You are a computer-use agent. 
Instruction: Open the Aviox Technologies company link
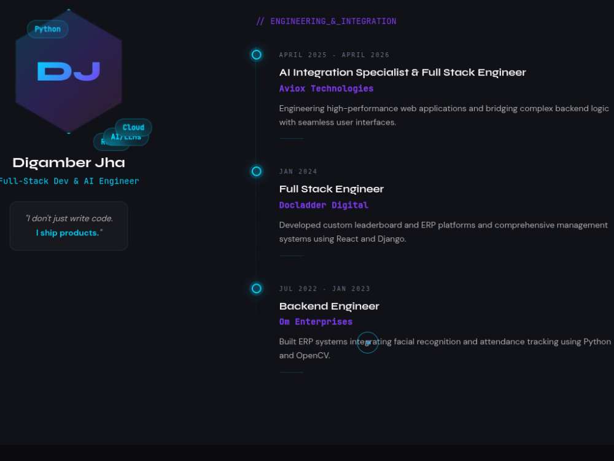[326, 89]
